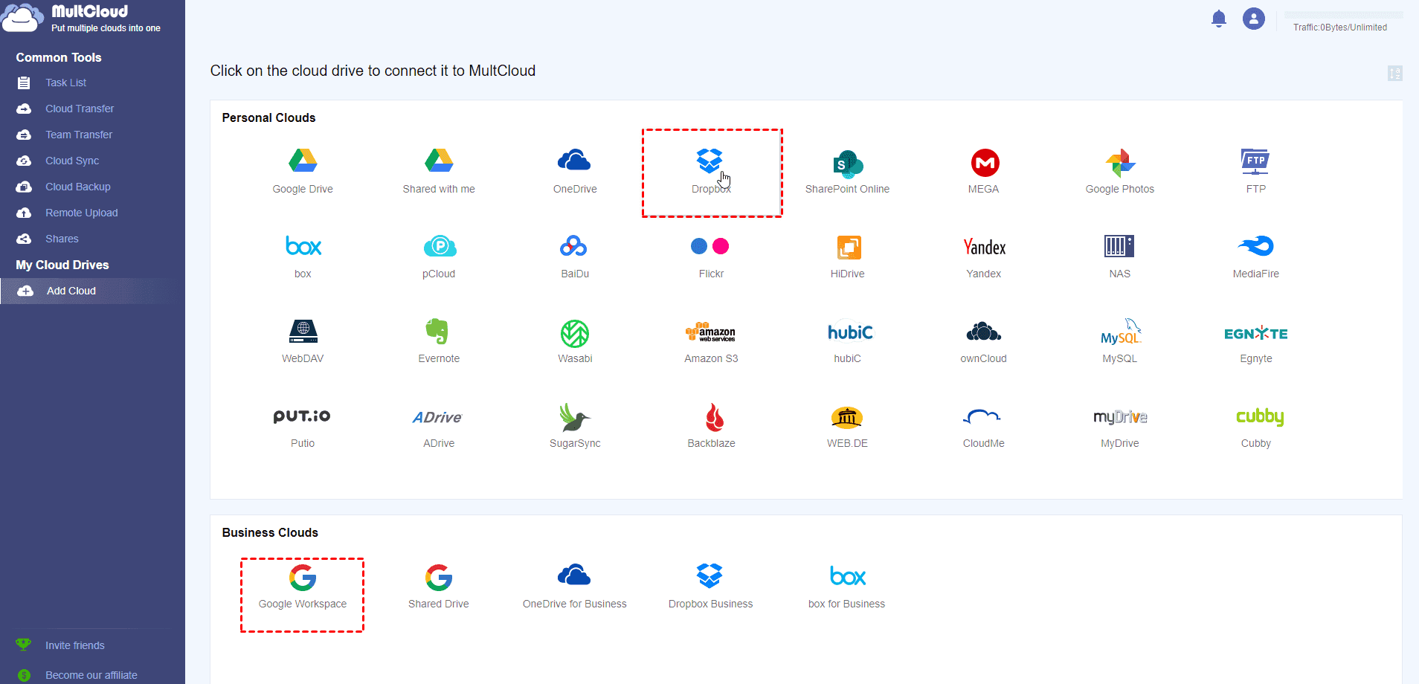Select the Google Drive cloud icon
1419x684 pixels.
(x=303, y=161)
